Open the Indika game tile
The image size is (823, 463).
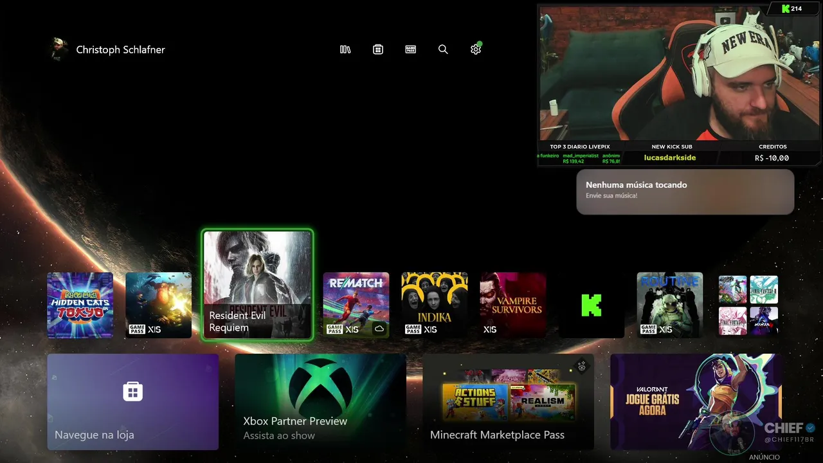point(435,305)
